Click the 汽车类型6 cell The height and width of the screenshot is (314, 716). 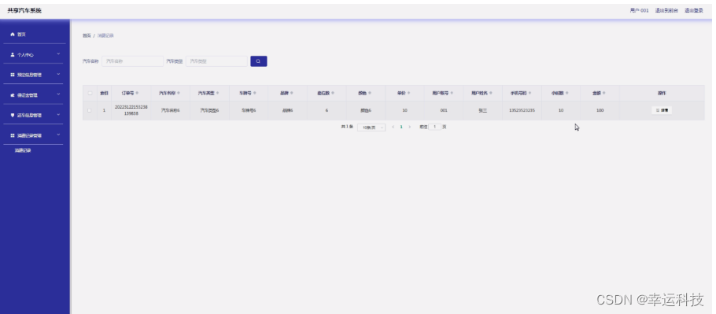point(209,110)
